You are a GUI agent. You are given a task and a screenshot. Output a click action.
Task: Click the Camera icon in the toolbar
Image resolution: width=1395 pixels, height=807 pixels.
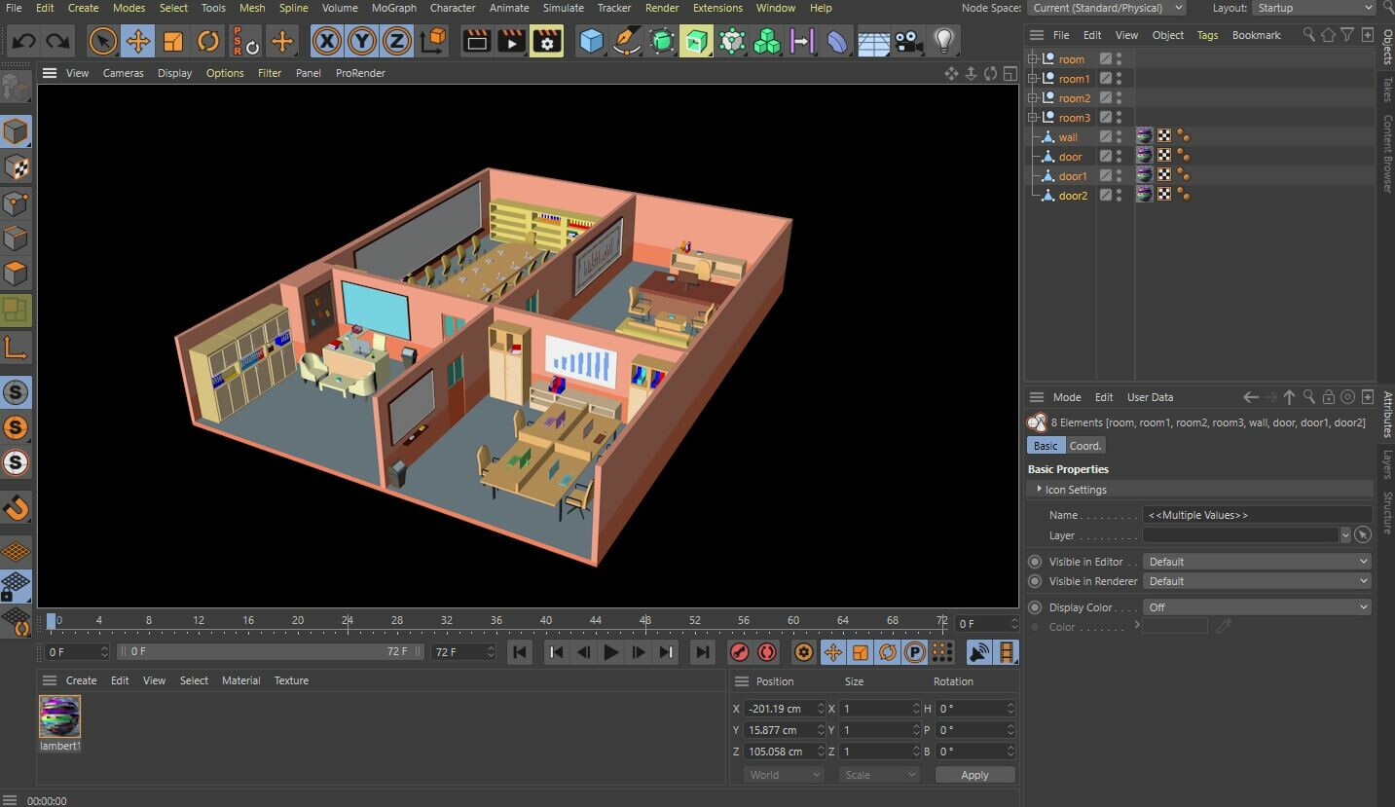(x=907, y=41)
